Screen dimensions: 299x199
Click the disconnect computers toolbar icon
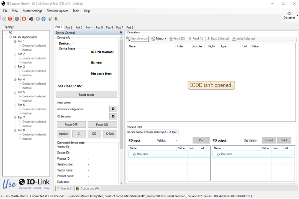[x=31, y=19]
